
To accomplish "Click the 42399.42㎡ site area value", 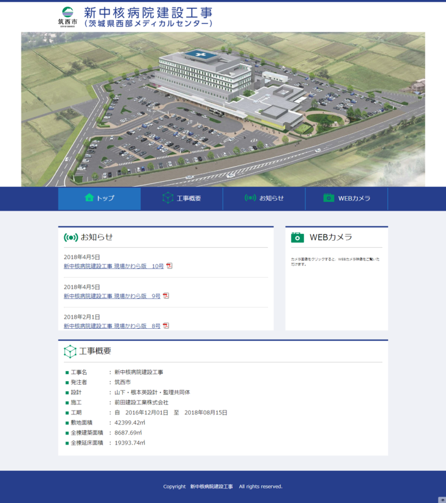I will [130, 423].
